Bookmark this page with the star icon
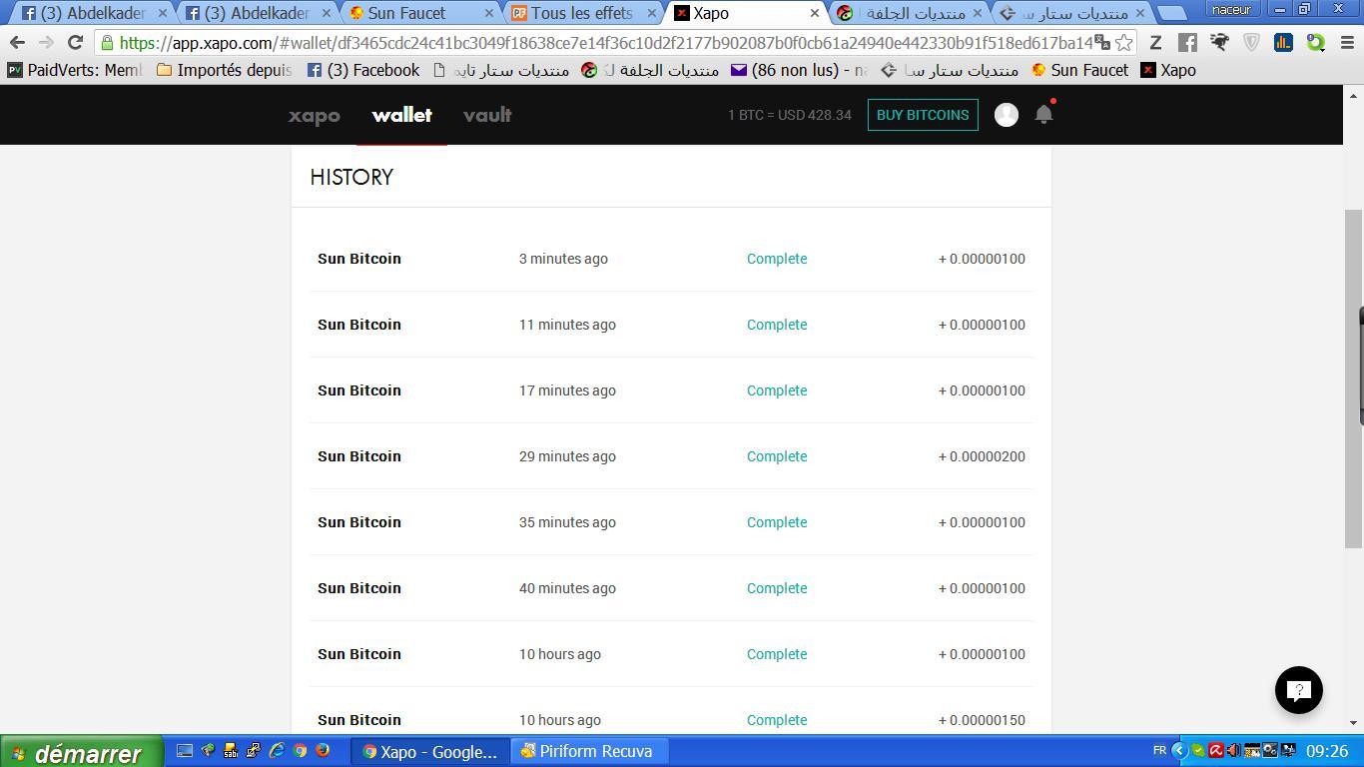 point(1123,42)
